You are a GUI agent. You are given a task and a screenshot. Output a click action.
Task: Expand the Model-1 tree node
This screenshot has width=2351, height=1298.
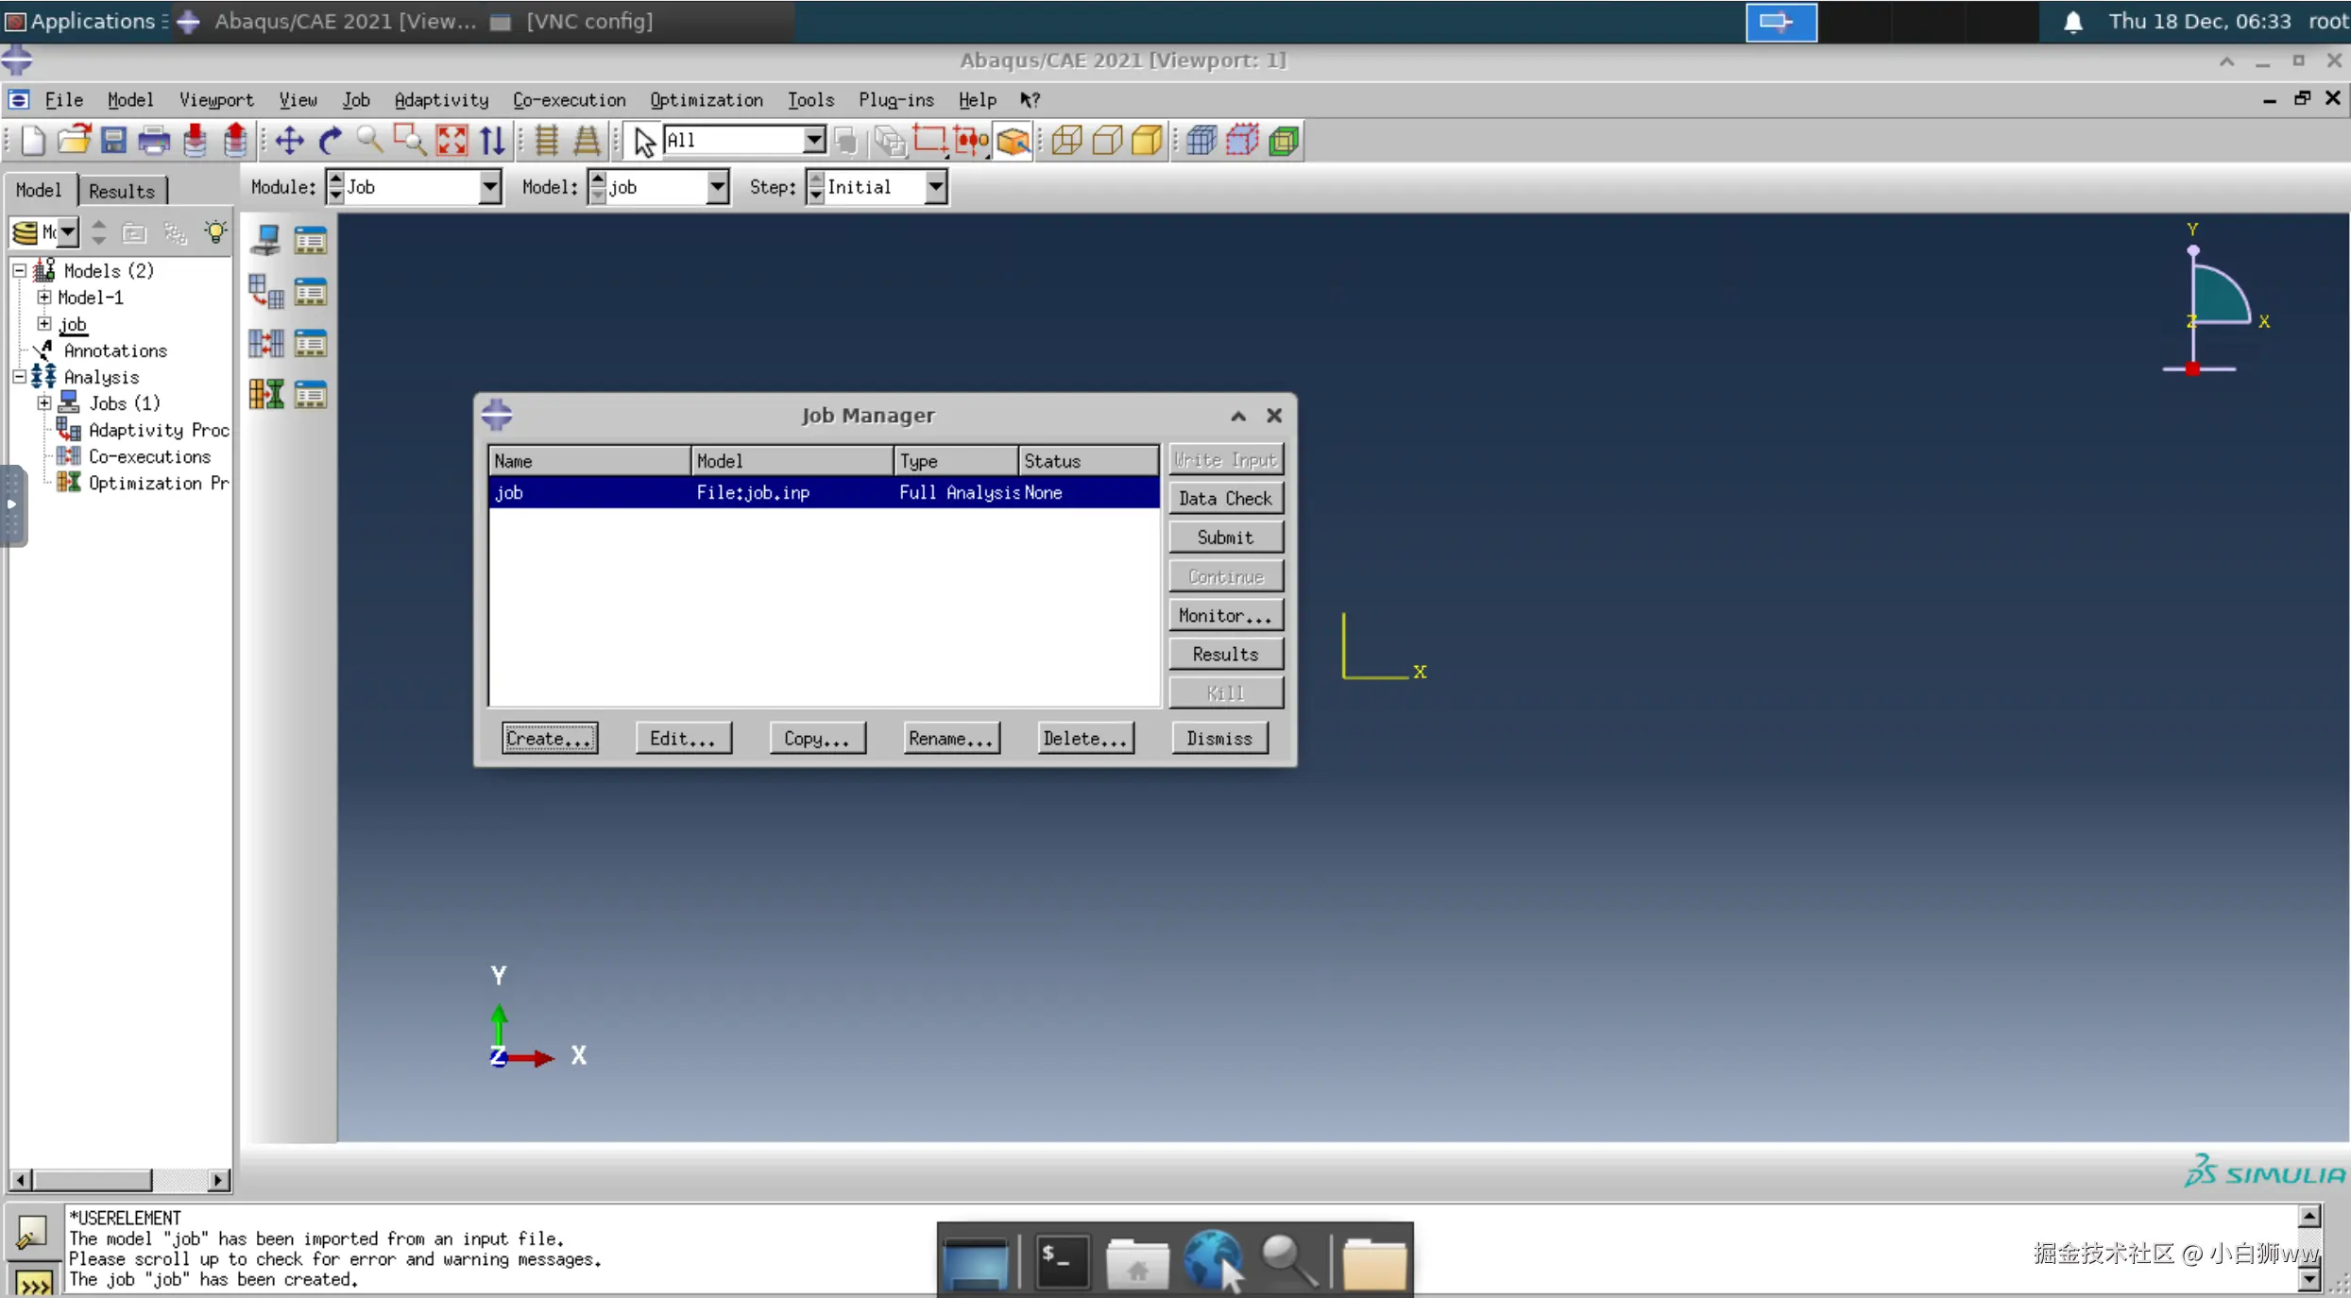[44, 298]
